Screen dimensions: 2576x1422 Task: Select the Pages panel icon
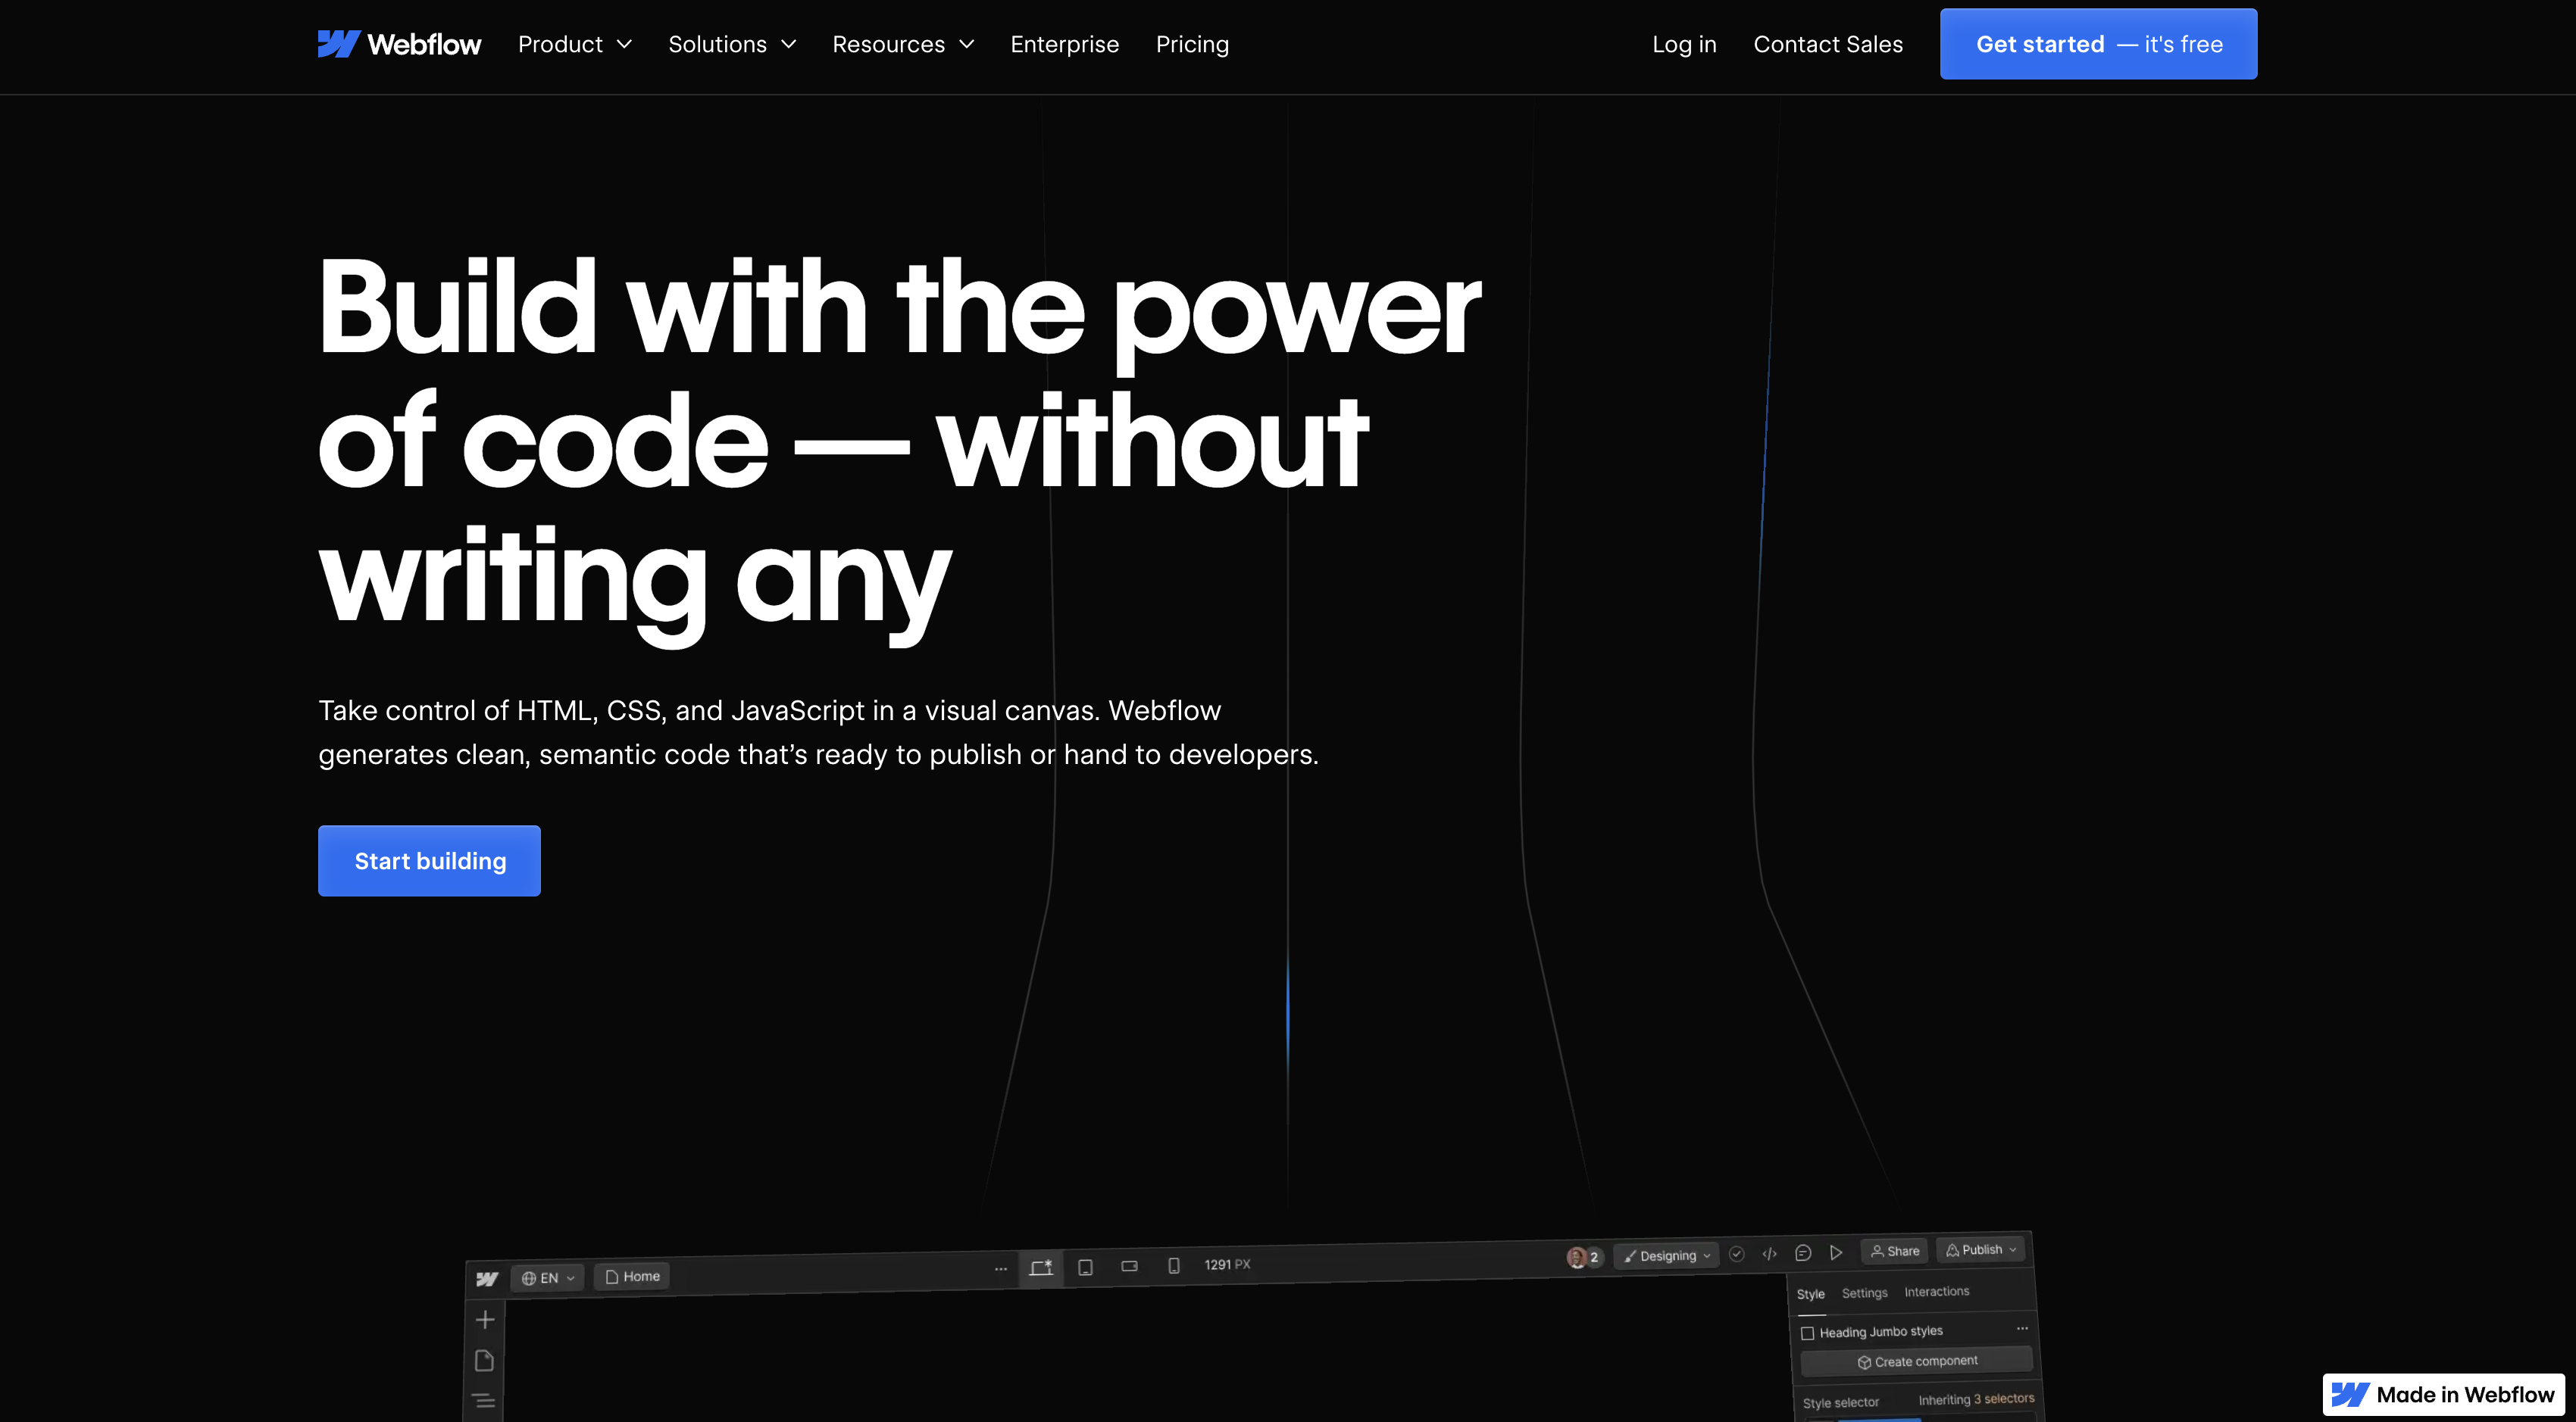[x=486, y=1359]
